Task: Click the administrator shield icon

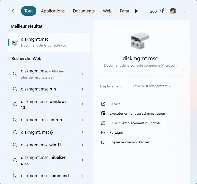Action: click(x=103, y=113)
